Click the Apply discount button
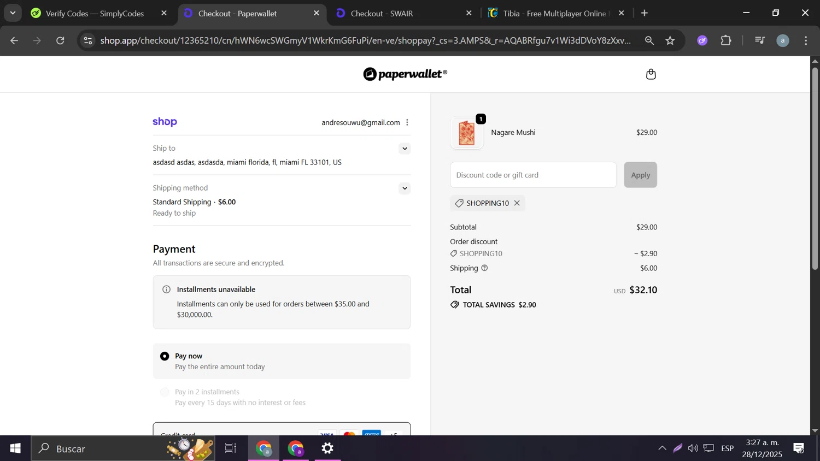Viewport: 820px width, 461px height. click(640, 175)
